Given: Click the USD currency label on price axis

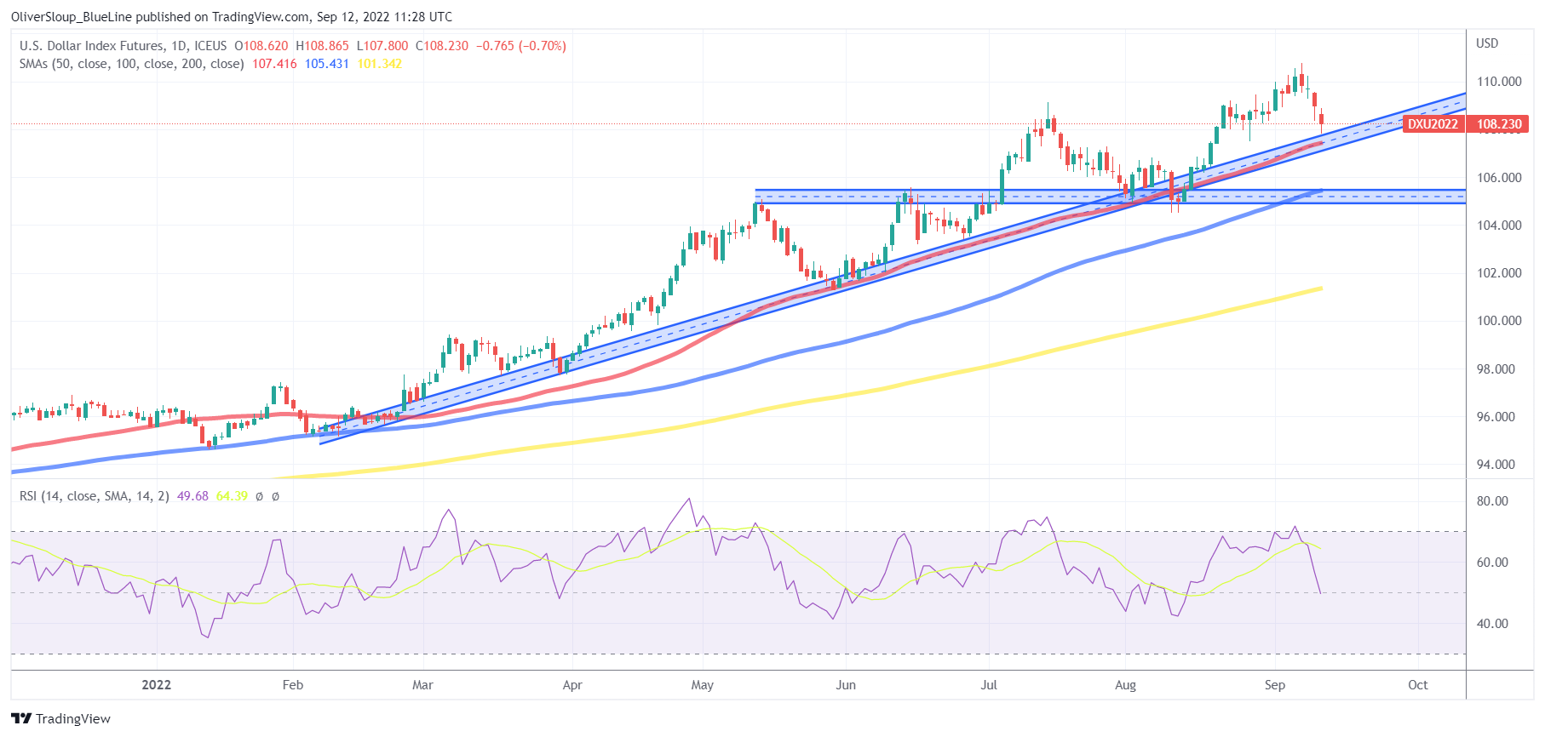Looking at the screenshot, I should pyautogui.click(x=1487, y=43).
